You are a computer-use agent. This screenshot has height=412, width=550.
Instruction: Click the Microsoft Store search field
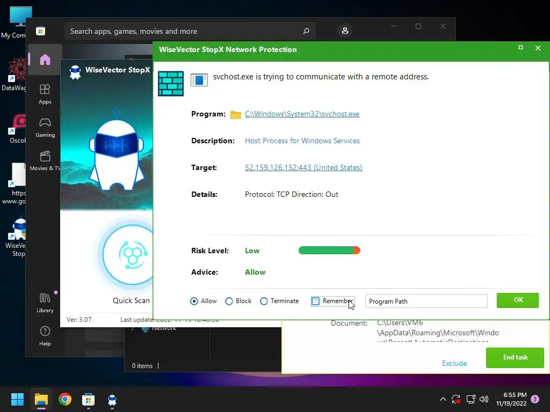tap(190, 31)
